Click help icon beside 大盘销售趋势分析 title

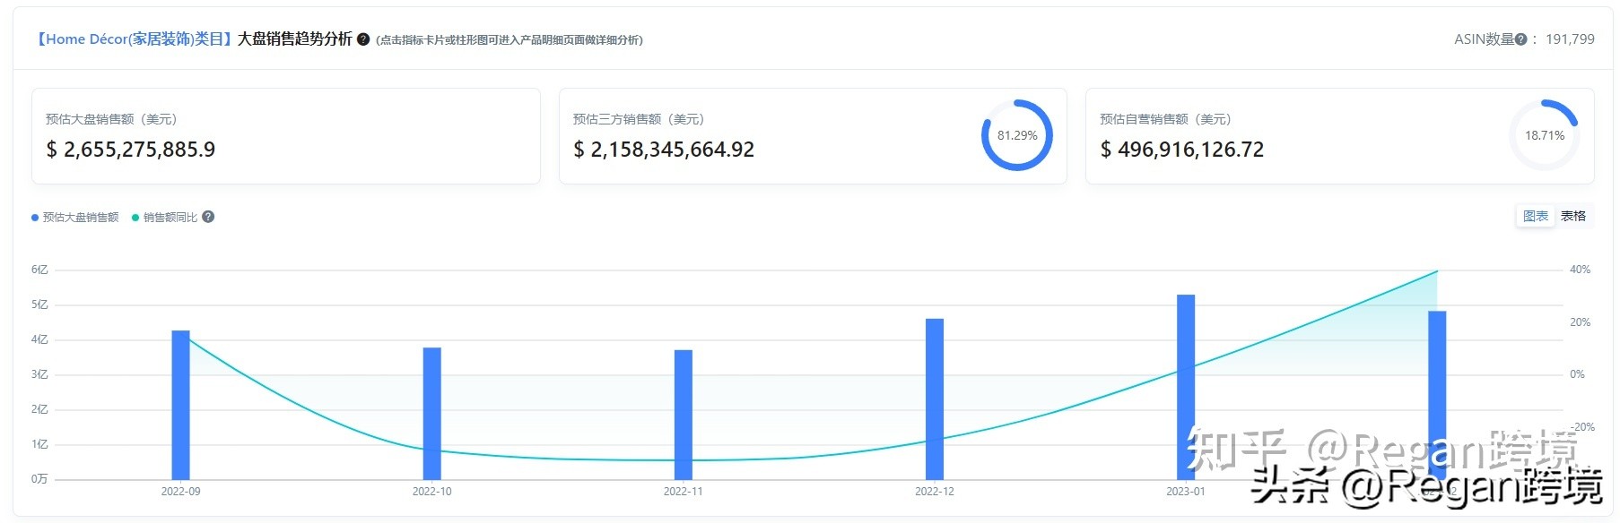[x=363, y=39]
